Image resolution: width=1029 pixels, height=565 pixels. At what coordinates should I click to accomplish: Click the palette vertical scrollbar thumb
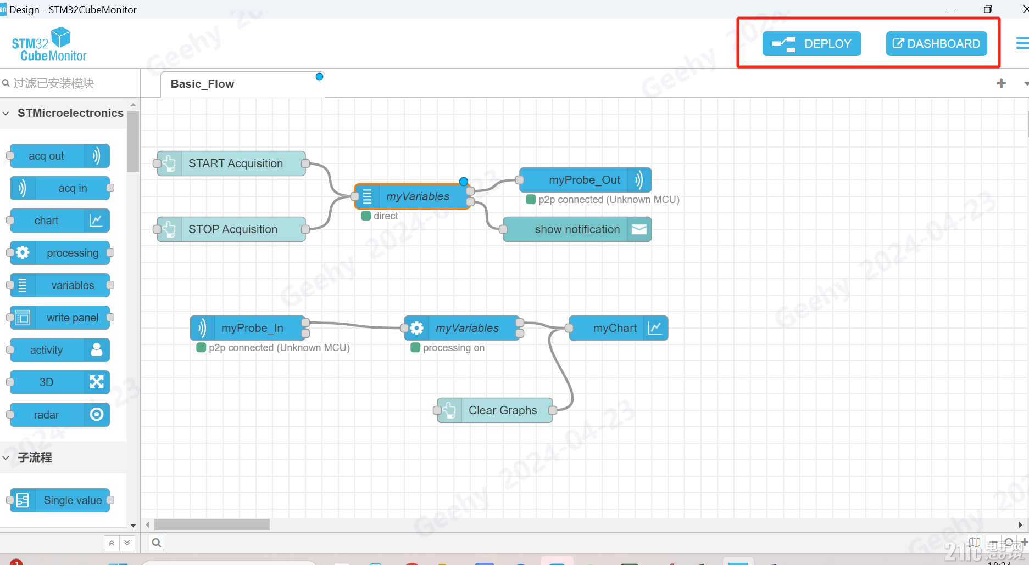pyautogui.click(x=133, y=142)
